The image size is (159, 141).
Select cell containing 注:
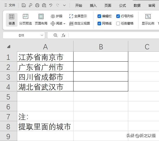tap(45, 116)
